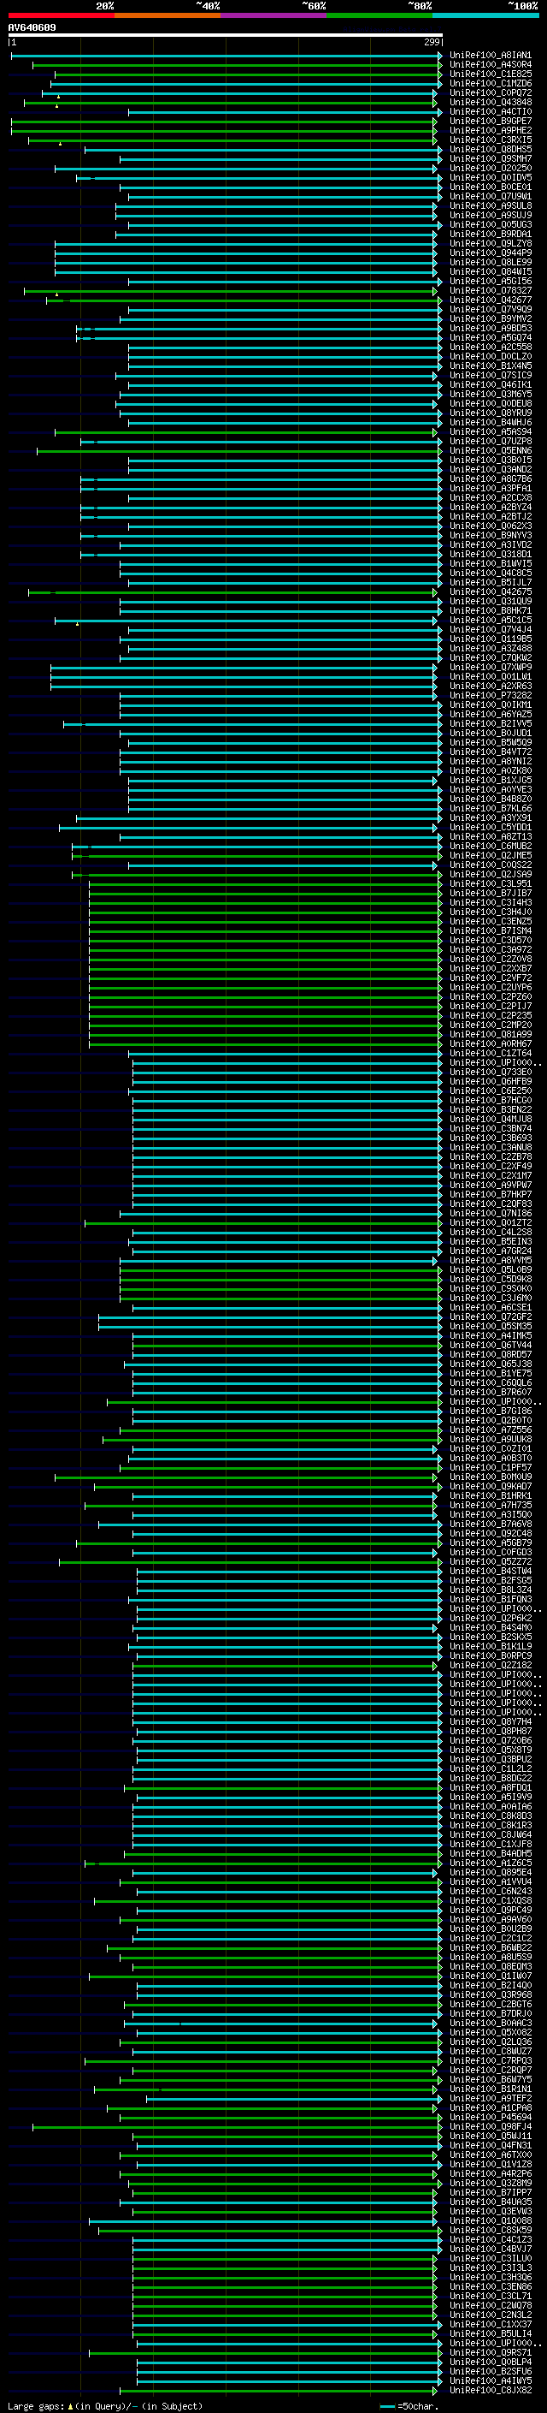Select hit label UniRef100_Q2LQ36

[490, 2042]
